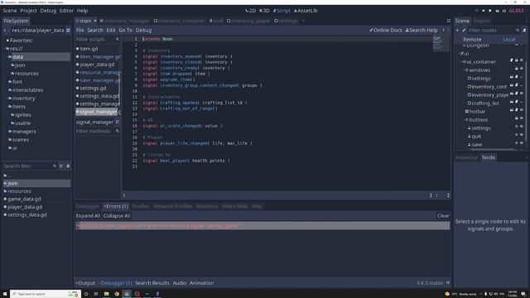Toggle alphabetical sort of methods list
Viewport: 530px width, 298px height.
[118, 122]
